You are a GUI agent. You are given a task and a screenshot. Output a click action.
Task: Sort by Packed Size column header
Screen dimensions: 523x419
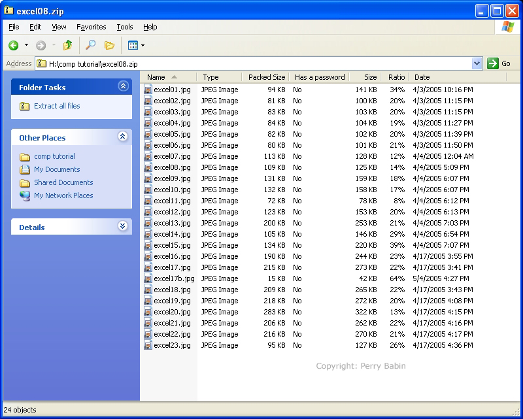tap(266, 77)
